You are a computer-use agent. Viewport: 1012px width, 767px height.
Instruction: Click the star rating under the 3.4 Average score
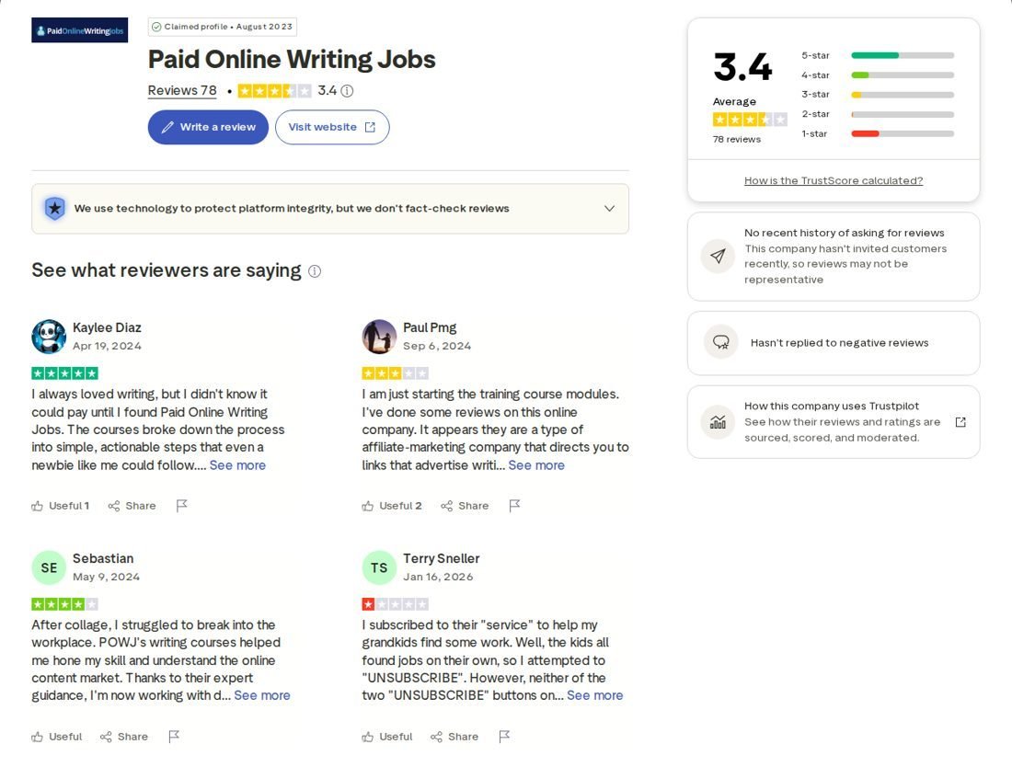(750, 120)
